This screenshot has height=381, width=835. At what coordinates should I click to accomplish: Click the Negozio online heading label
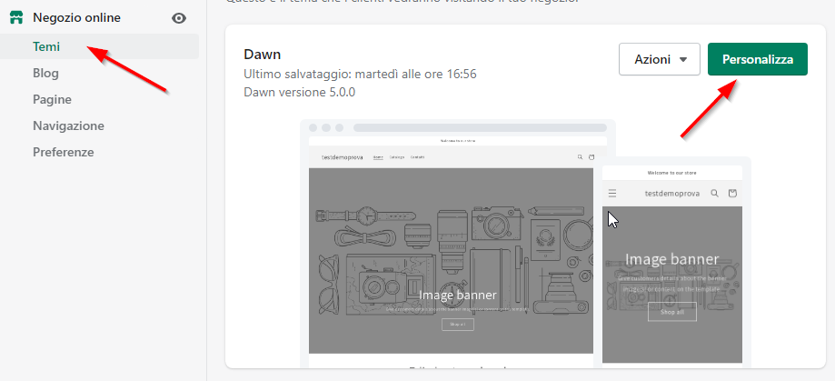pos(76,17)
